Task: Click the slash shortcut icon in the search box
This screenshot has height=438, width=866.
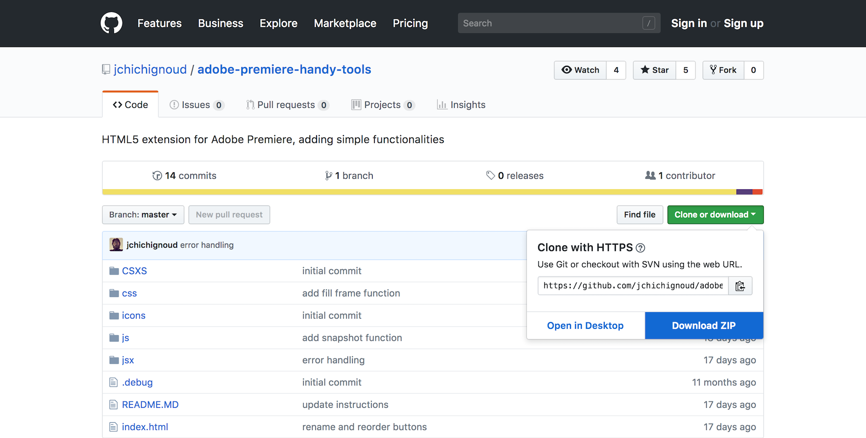Action: (x=649, y=23)
